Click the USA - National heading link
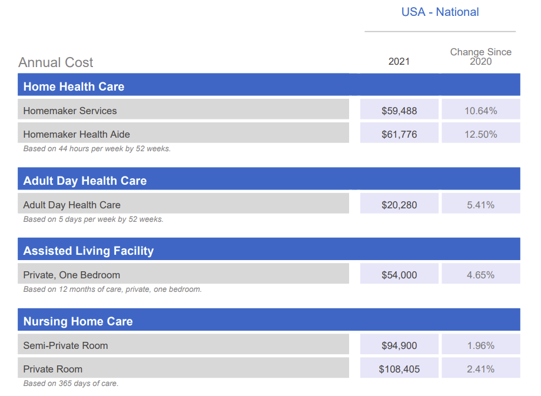Image resolution: width=541 pixels, height=396 pixels. [x=440, y=12]
